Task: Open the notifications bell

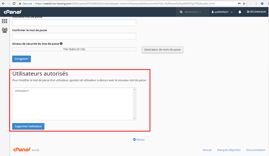Action: coord(240,12)
